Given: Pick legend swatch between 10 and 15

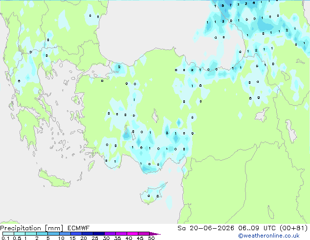Looking at the screenshot, I should [x=65, y=234].
